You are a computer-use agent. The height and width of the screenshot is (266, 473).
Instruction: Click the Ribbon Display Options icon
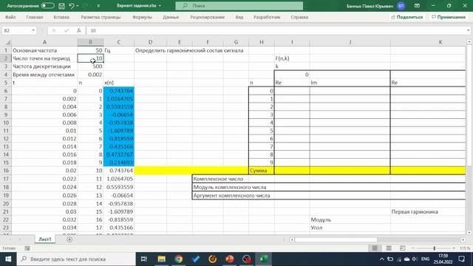click(x=417, y=6)
